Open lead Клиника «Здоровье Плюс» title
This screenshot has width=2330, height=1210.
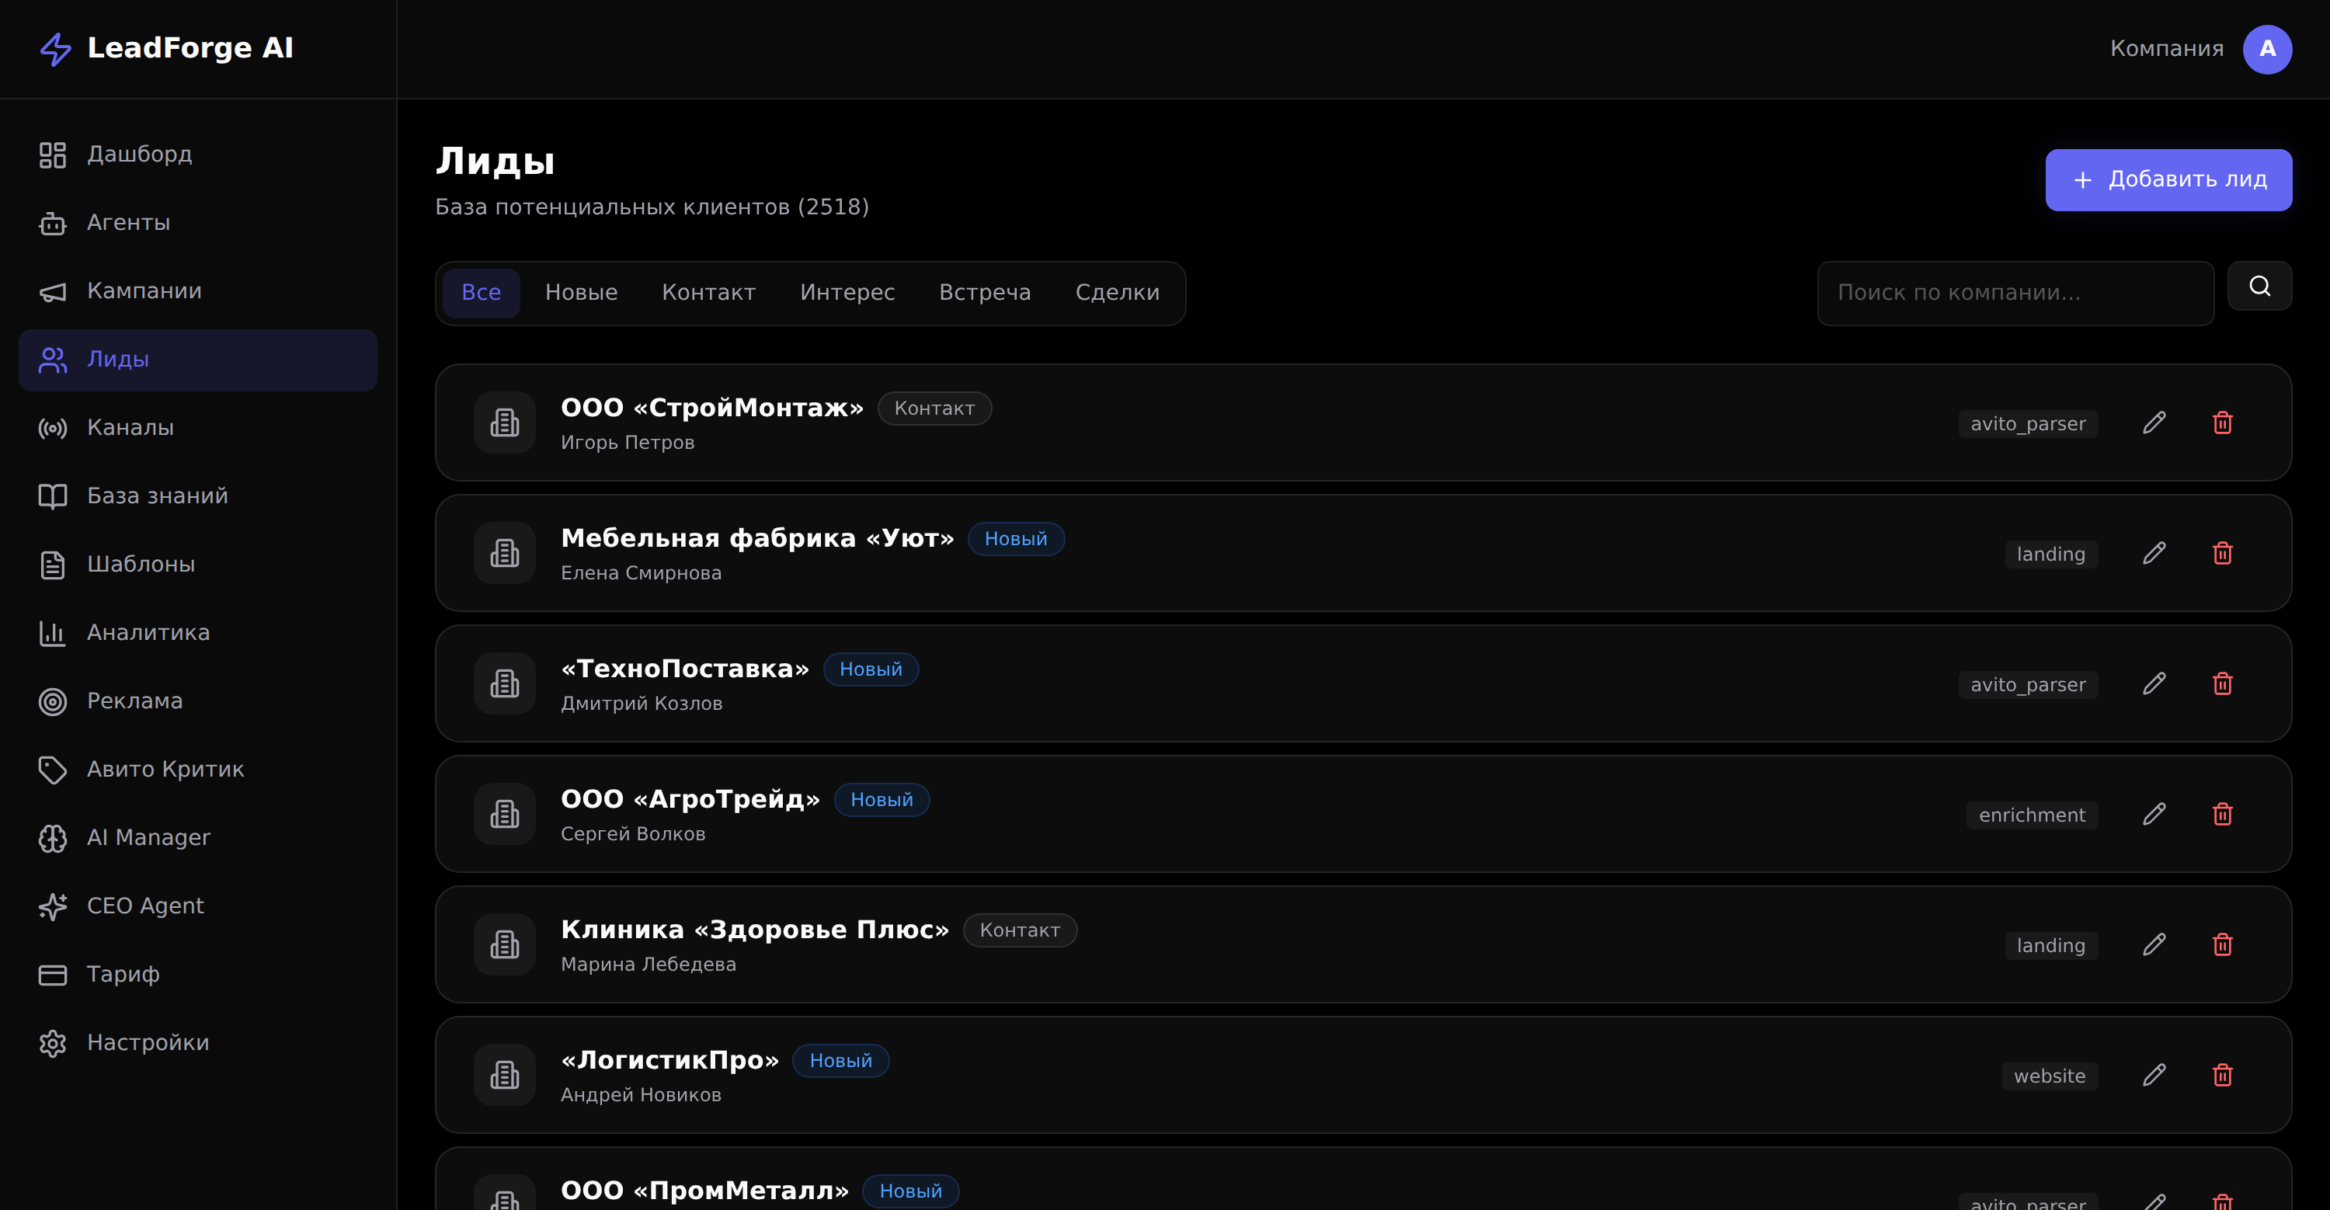click(754, 930)
